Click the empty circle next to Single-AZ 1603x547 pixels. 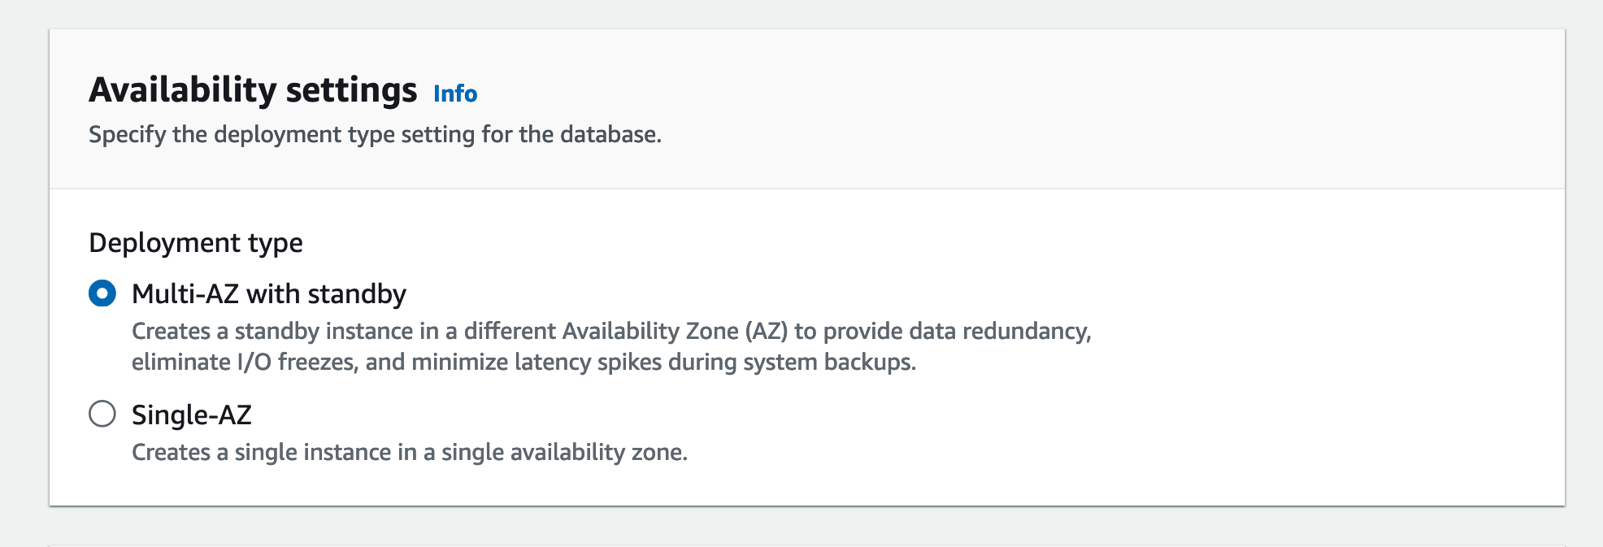click(102, 414)
